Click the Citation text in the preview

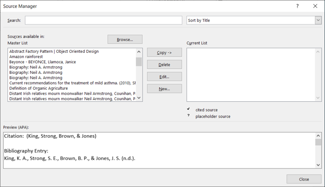50,136
